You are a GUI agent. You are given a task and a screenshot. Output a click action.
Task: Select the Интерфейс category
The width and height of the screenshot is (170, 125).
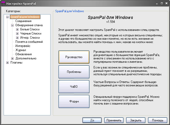[23, 46]
